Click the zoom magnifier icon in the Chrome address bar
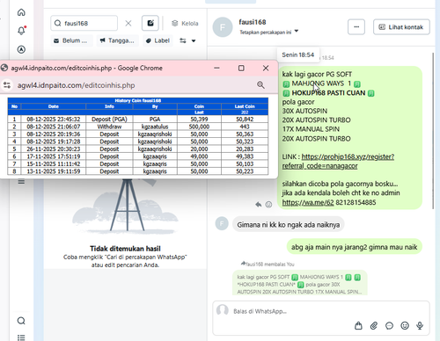This screenshot has width=440, height=341. coord(260,85)
